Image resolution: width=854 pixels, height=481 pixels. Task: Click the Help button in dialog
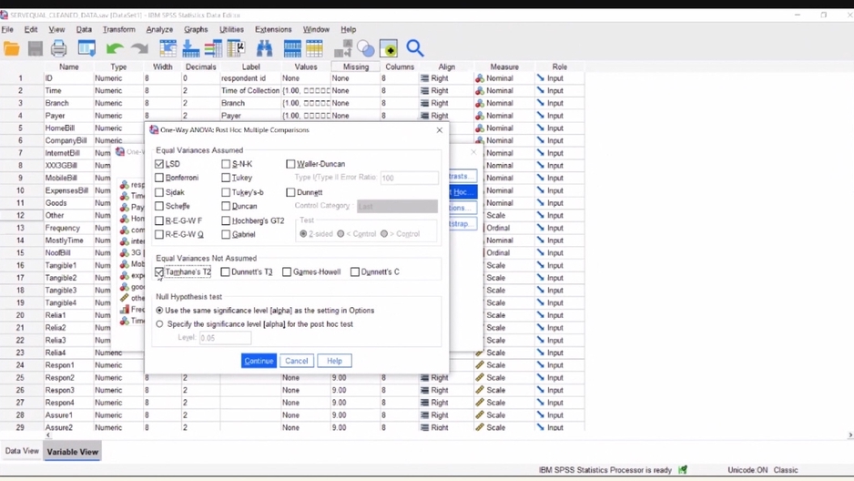(x=334, y=361)
